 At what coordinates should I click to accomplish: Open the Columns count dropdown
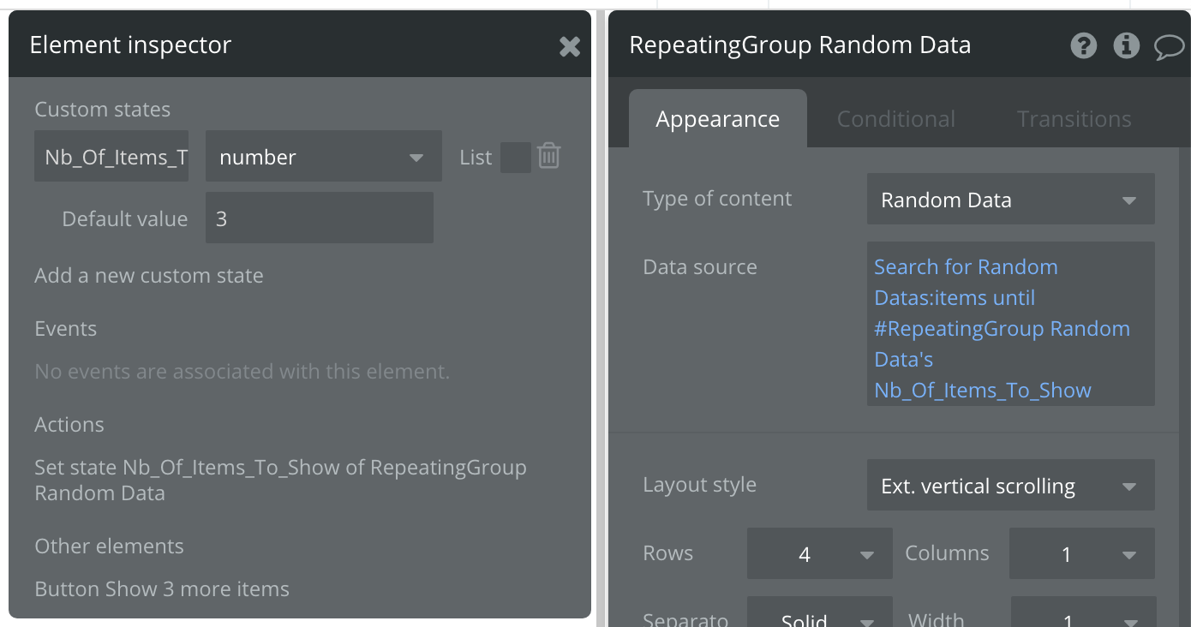[1081, 554]
